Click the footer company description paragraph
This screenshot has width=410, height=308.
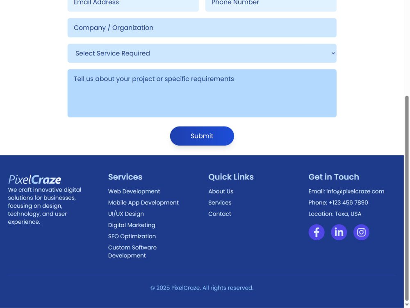tap(44, 206)
